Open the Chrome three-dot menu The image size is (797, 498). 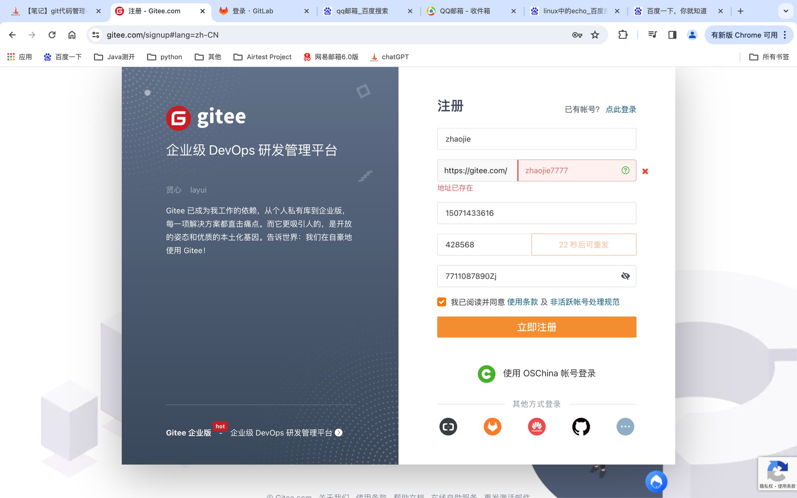click(785, 35)
